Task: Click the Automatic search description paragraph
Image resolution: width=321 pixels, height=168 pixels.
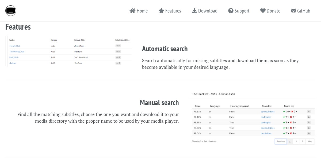Action: click(x=220, y=64)
